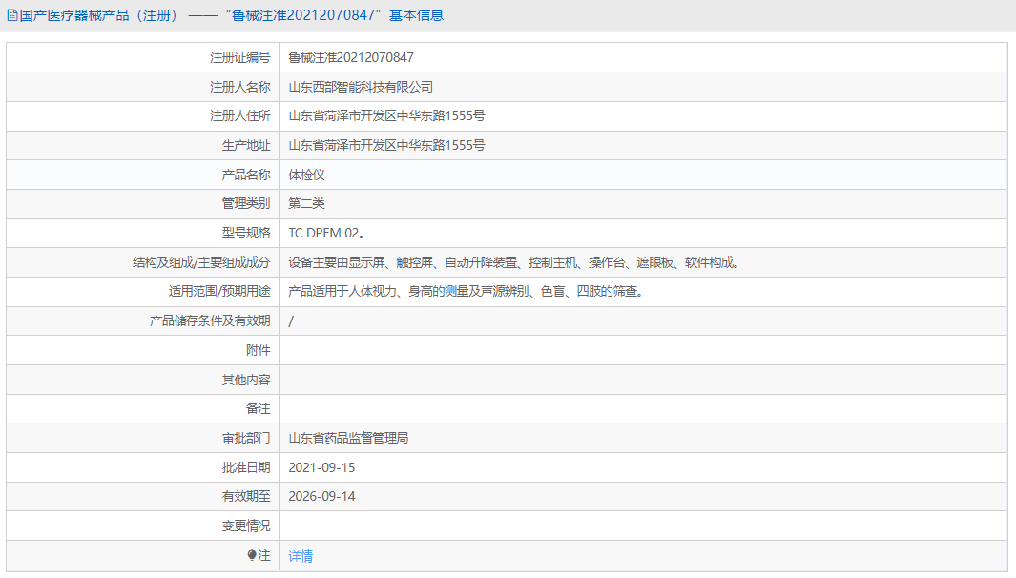The height and width of the screenshot is (578, 1016).
Task: Click the expiry date 2026-09-14
Action: tap(320, 496)
